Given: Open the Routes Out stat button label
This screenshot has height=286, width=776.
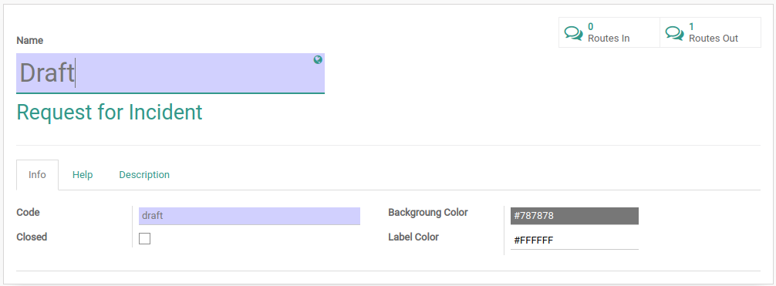Looking at the screenshot, I should [714, 38].
